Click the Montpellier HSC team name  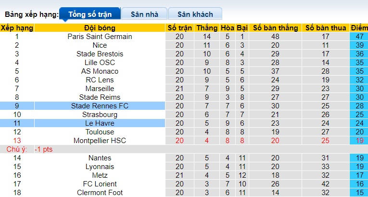(x=100, y=141)
